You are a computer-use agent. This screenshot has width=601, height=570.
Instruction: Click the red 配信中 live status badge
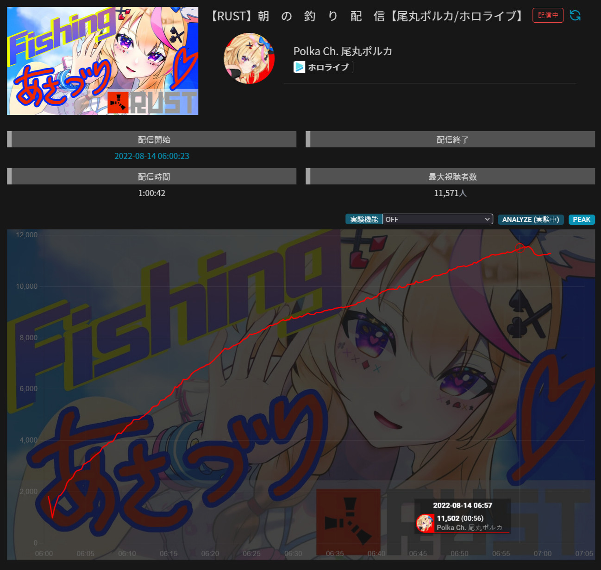point(548,15)
